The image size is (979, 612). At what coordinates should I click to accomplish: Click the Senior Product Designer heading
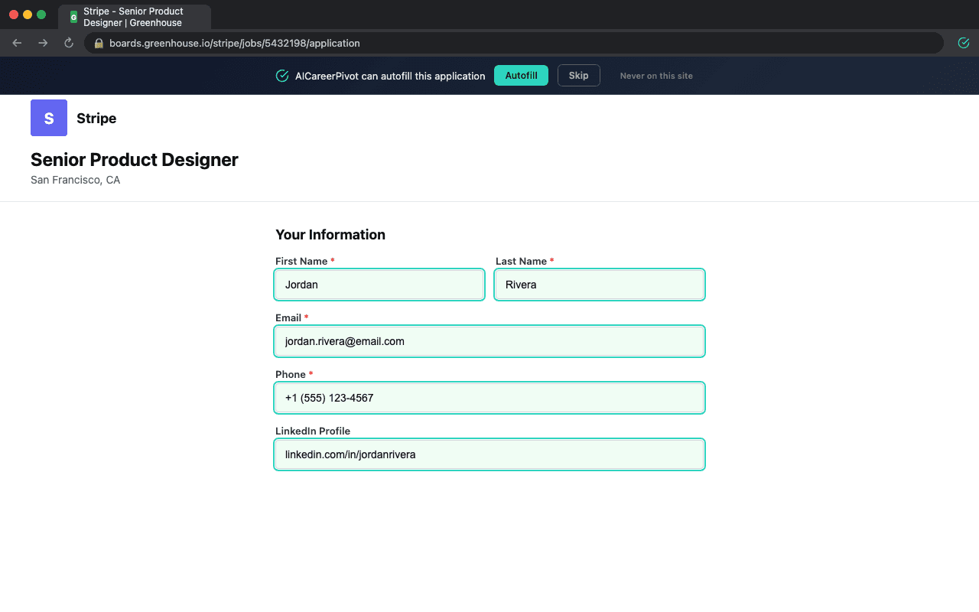[x=135, y=160]
